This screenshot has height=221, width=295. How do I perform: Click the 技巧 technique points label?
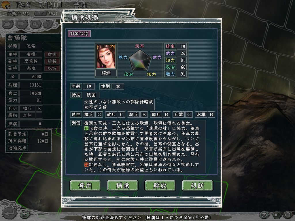click(x=41, y=14)
